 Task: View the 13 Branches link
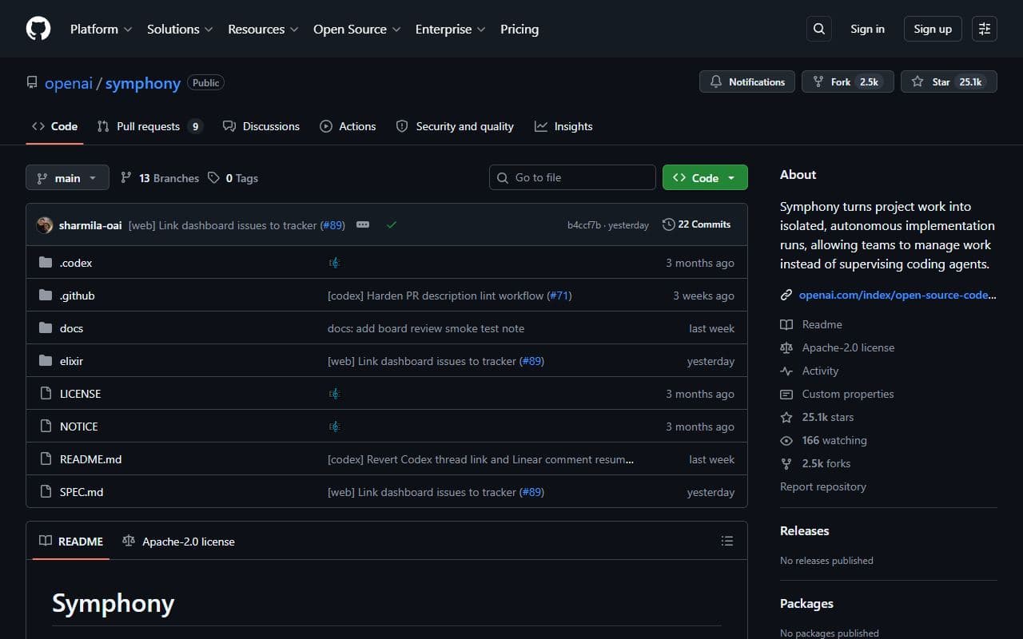160,178
